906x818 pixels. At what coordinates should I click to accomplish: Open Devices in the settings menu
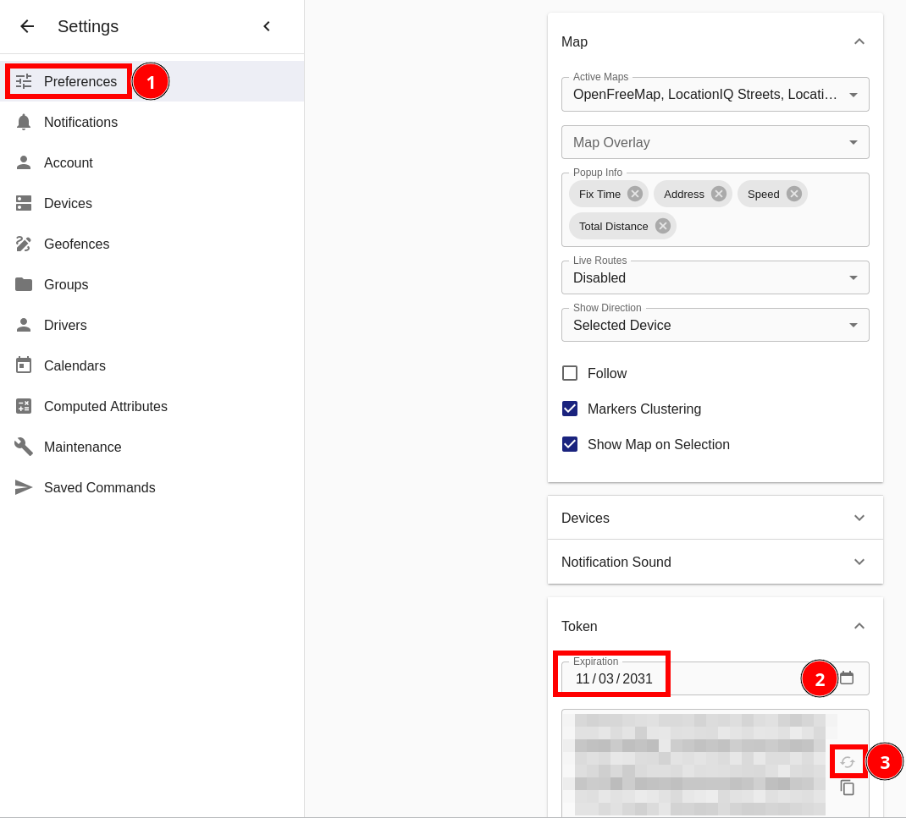[152, 203]
